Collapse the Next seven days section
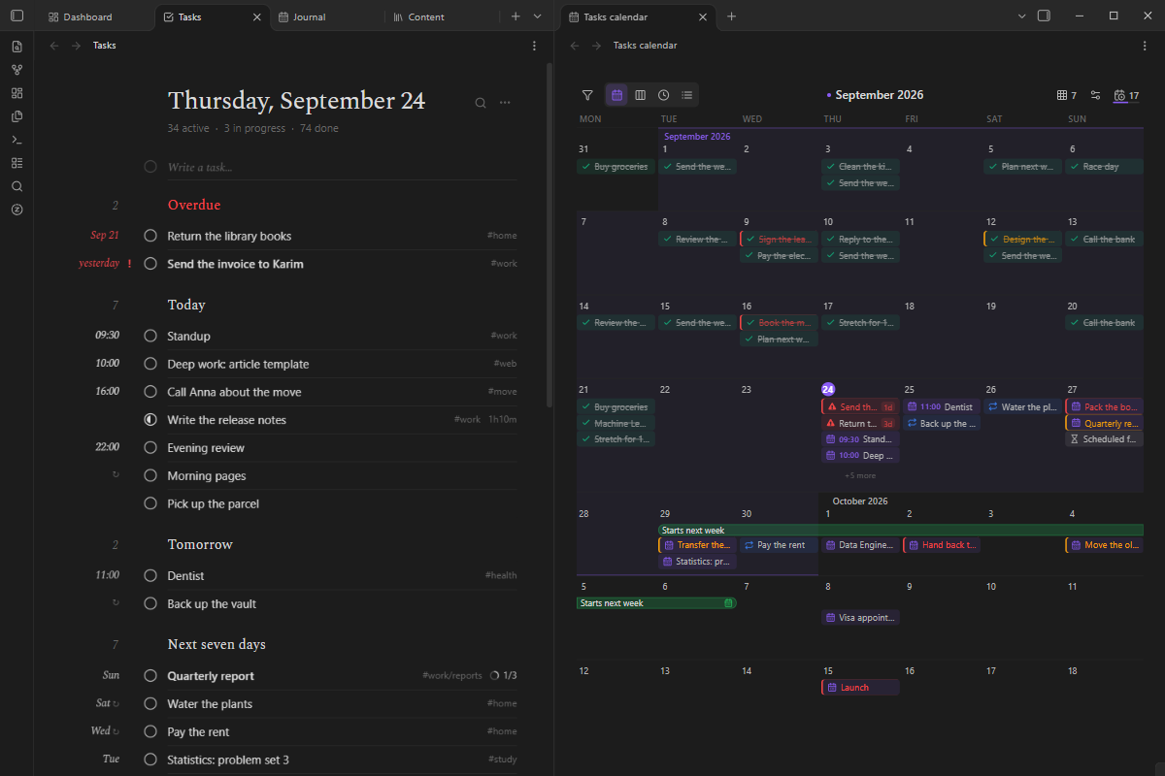This screenshot has height=776, width=1165. (216, 644)
